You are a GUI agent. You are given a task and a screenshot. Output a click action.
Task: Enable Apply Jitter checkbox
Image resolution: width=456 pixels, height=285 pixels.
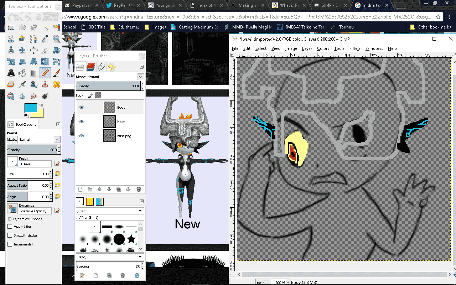coord(10,227)
